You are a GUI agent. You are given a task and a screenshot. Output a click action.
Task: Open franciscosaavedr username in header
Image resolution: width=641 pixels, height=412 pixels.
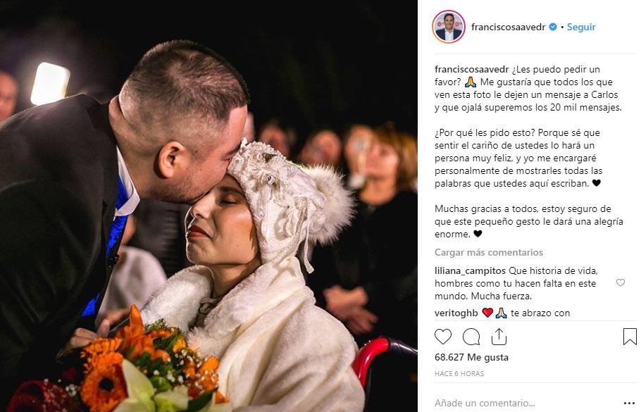pos(508,27)
